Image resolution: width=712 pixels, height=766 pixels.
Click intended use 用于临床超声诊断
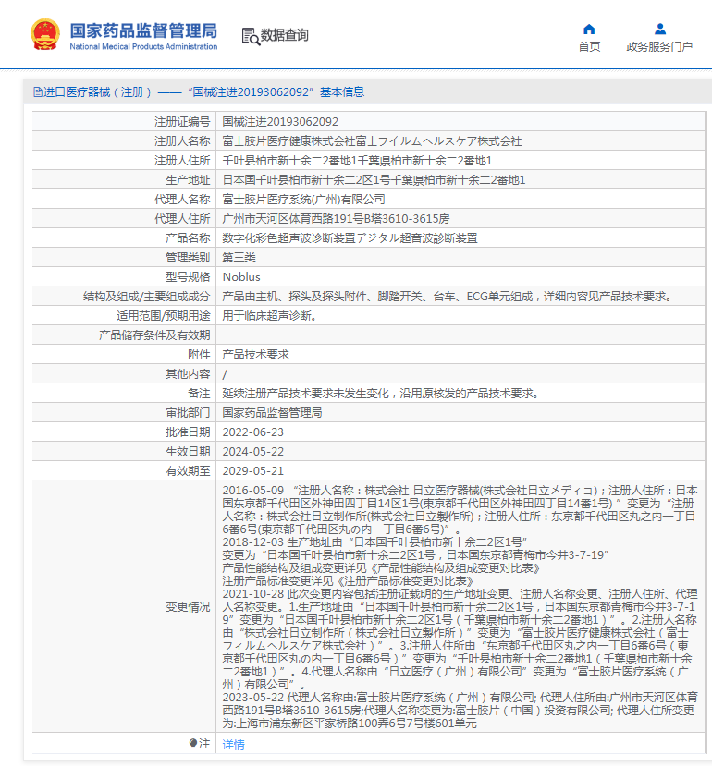click(270, 316)
